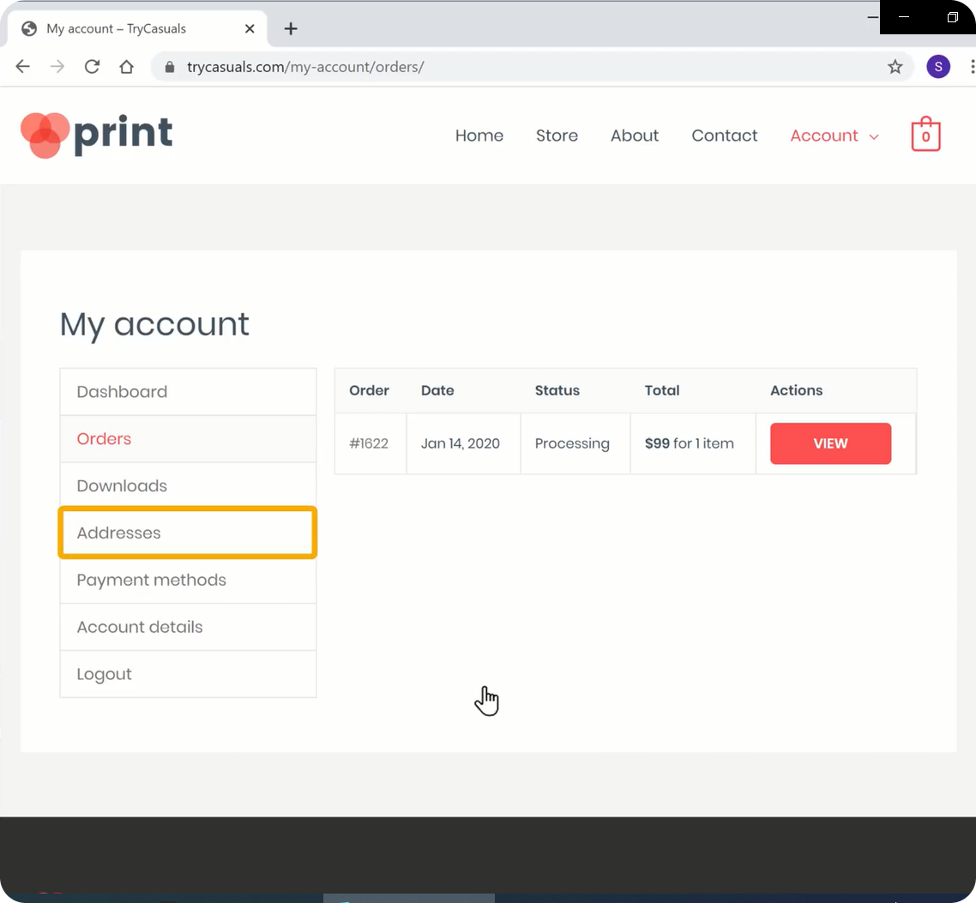Open the purple S profile avatar
This screenshot has width=976, height=903.
[938, 67]
